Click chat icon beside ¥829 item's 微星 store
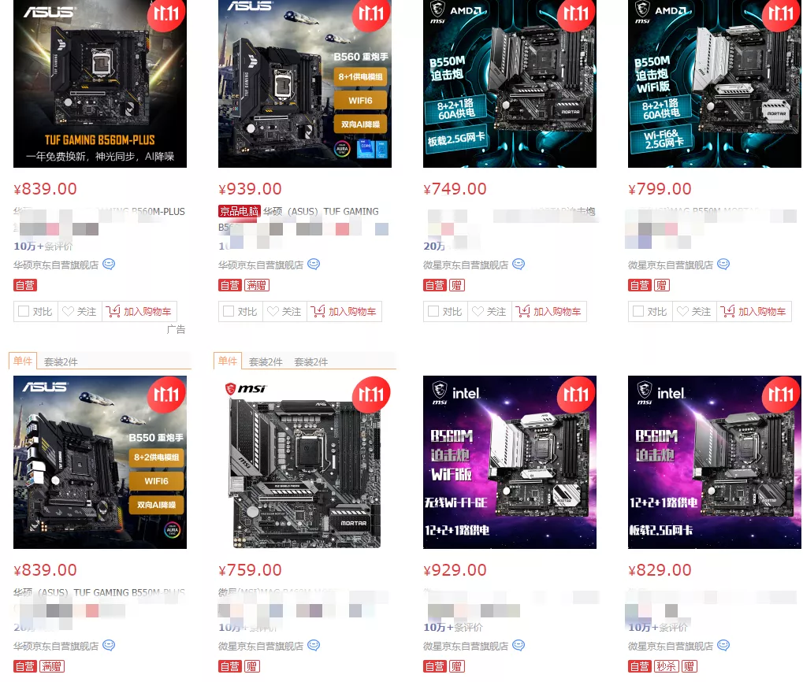 point(723,645)
